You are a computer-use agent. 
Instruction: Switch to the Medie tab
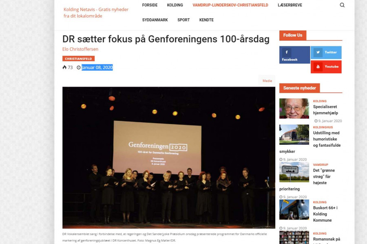pyautogui.click(x=267, y=81)
